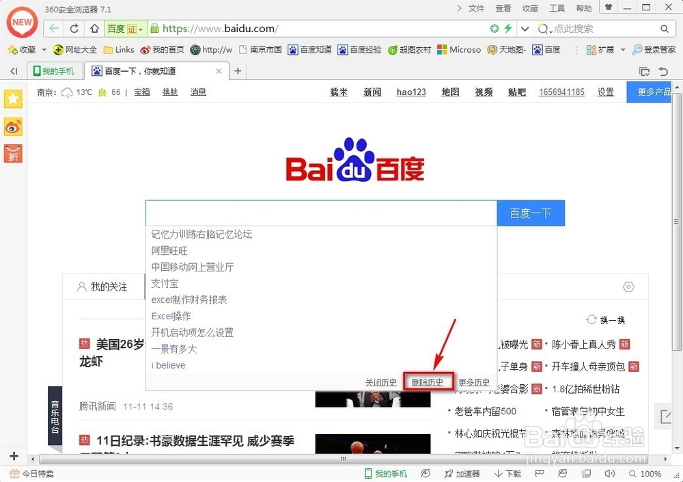Image resolution: width=683 pixels, height=482 pixels.
Task: Open the 新闻 link in Baidu header
Action: [372, 92]
